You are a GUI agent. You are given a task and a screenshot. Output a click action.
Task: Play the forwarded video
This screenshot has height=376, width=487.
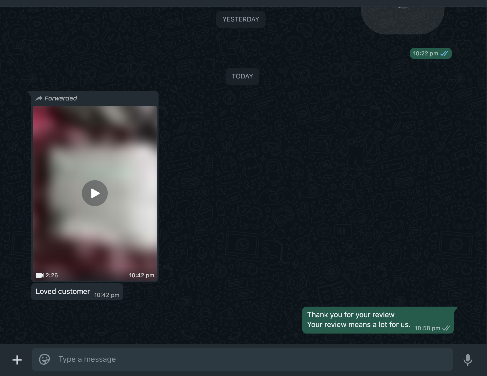pos(95,193)
